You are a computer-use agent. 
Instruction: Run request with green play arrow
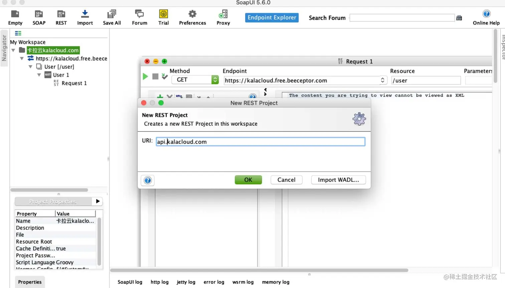[x=145, y=77]
